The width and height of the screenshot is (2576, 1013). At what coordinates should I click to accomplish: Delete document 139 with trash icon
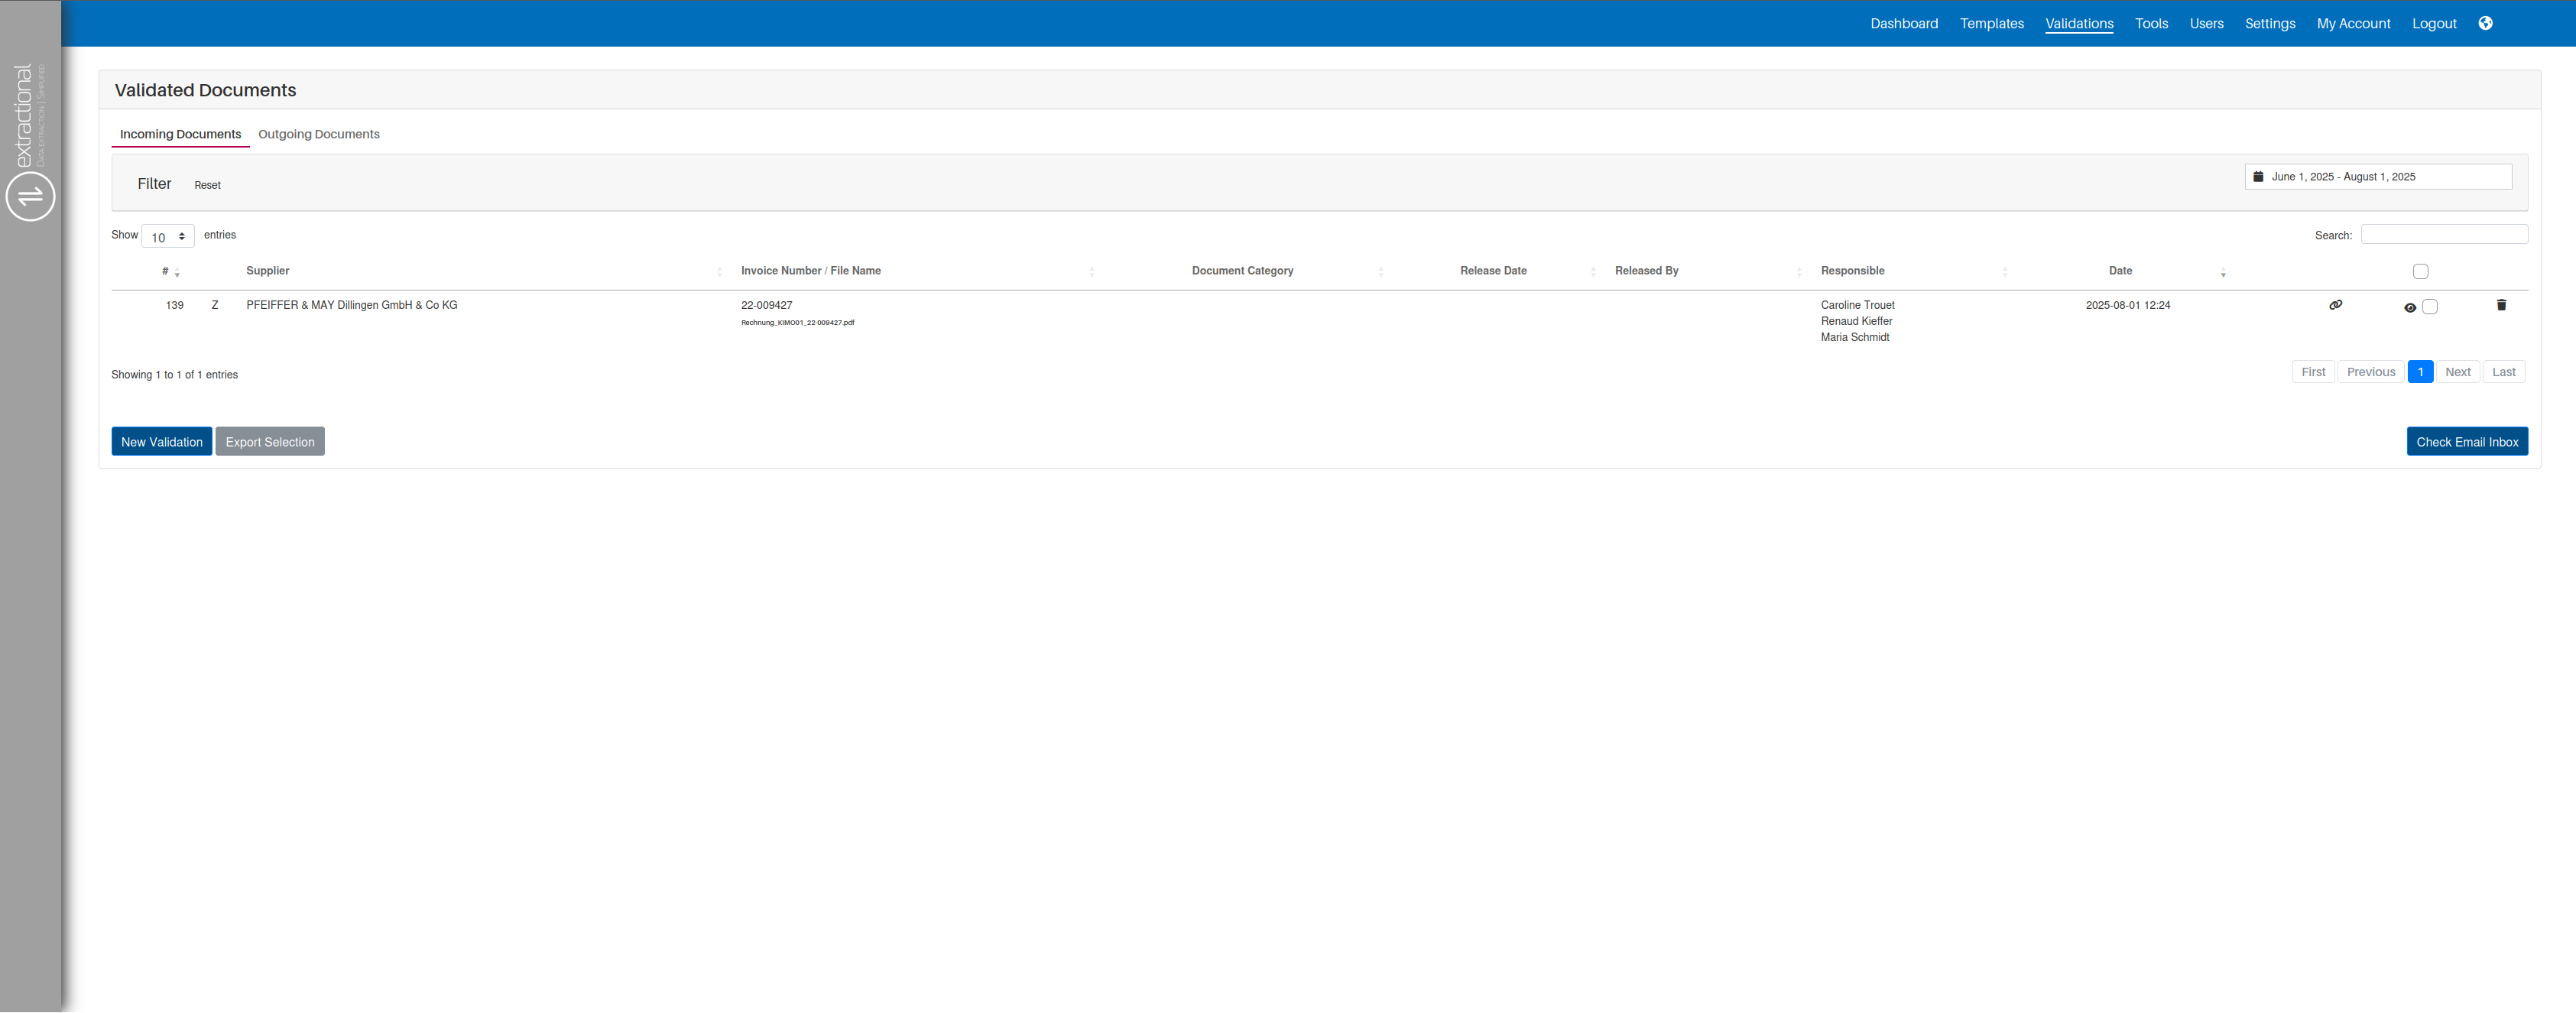pyautogui.click(x=2501, y=305)
